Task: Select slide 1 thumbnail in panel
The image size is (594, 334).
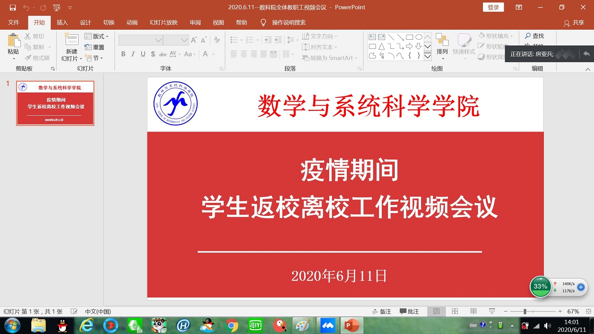Action: click(x=55, y=103)
